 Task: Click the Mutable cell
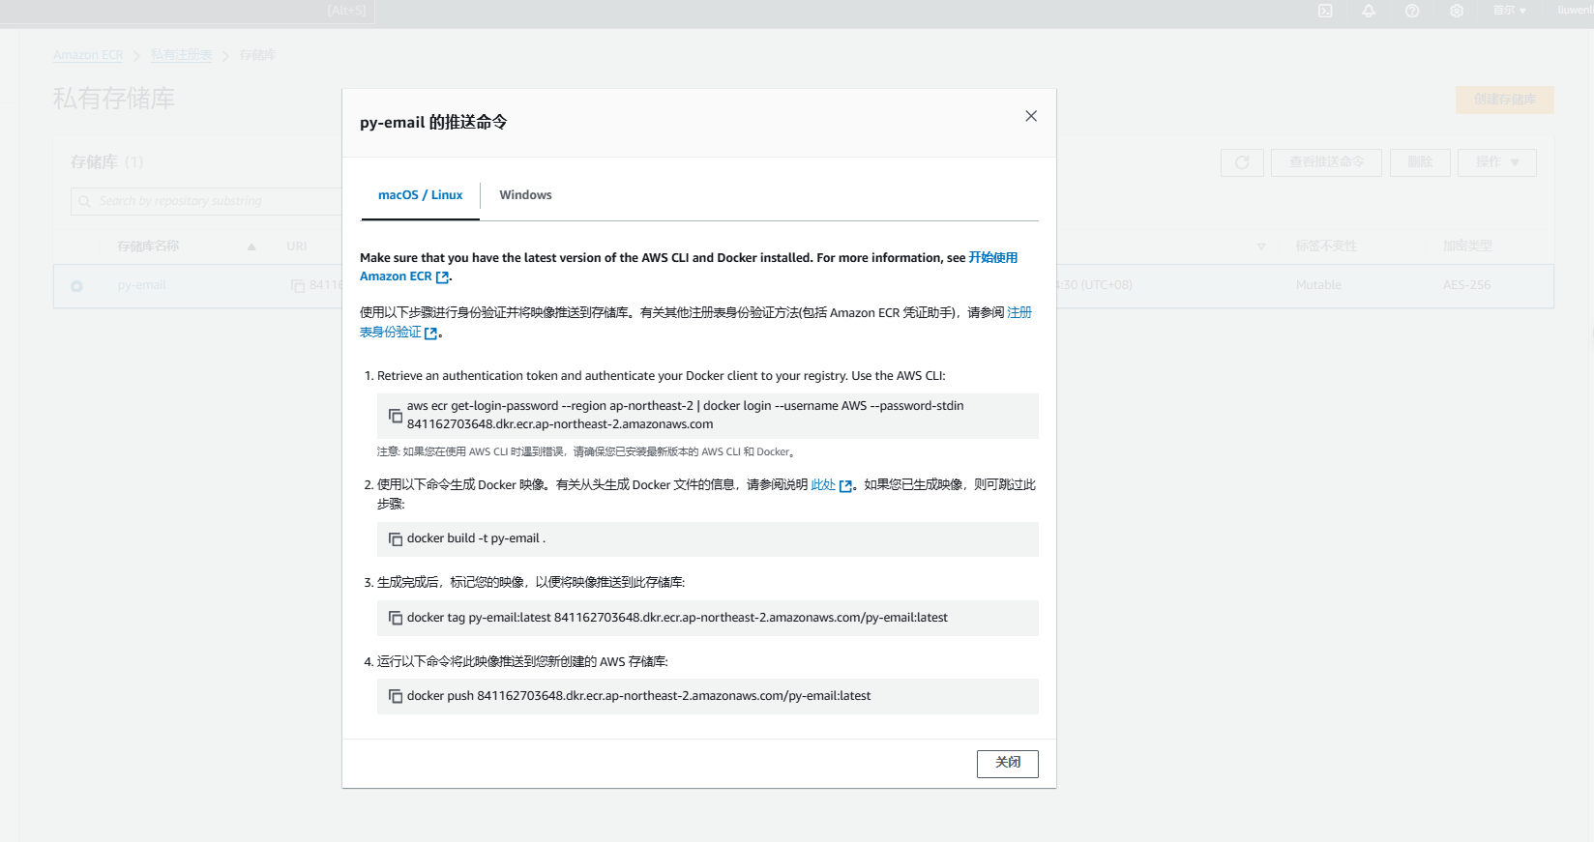[1318, 285]
